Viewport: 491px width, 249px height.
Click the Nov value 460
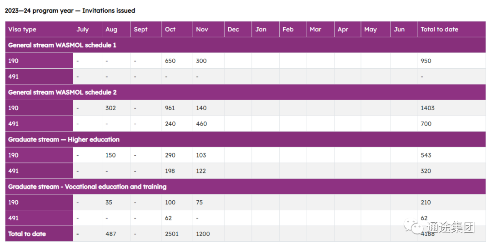click(x=201, y=123)
